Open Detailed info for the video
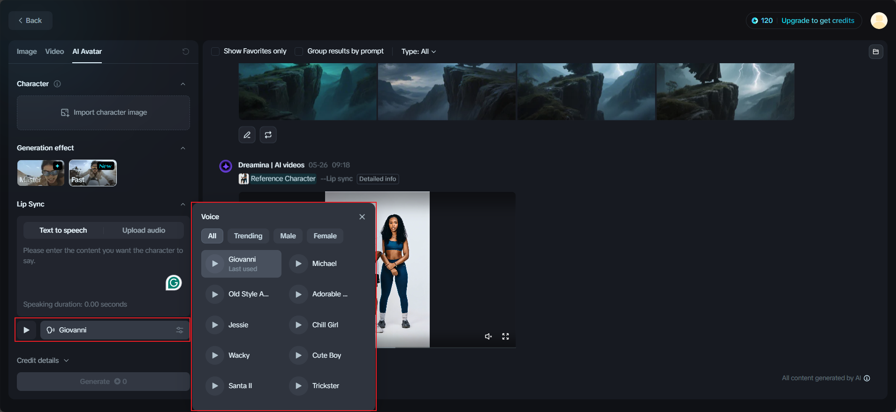The image size is (896, 412). pyautogui.click(x=378, y=179)
